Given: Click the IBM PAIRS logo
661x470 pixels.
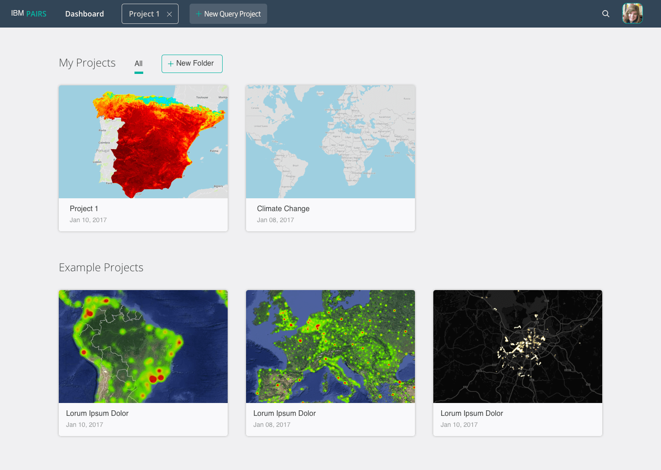Looking at the screenshot, I should [28, 14].
